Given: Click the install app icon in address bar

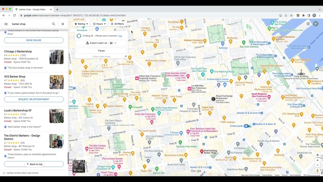Looking at the screenshot, I should coord(280,15).
